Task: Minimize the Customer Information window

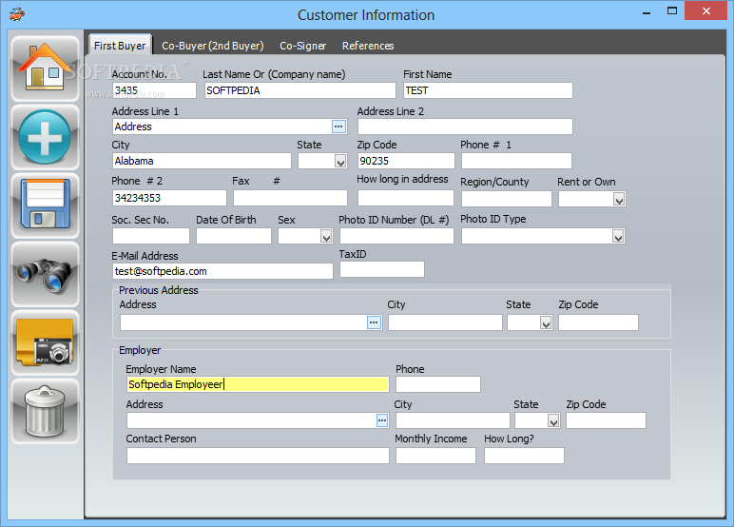Action: (x=647, y=12)
